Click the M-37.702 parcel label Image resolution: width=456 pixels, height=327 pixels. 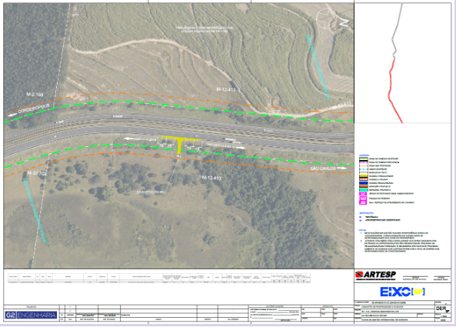tap(37, 173)
